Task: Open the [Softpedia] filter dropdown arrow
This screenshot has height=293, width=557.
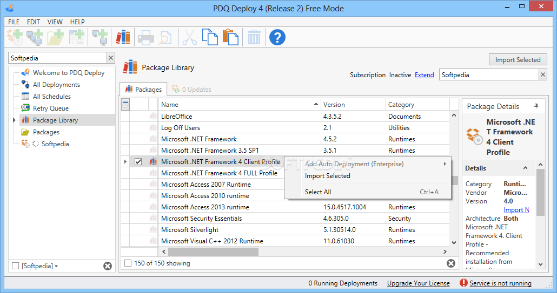Action: coord(56,266)
